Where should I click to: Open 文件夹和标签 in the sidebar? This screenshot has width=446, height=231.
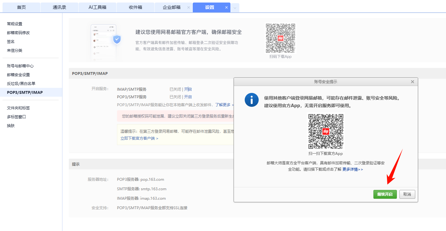pos(18,108)
